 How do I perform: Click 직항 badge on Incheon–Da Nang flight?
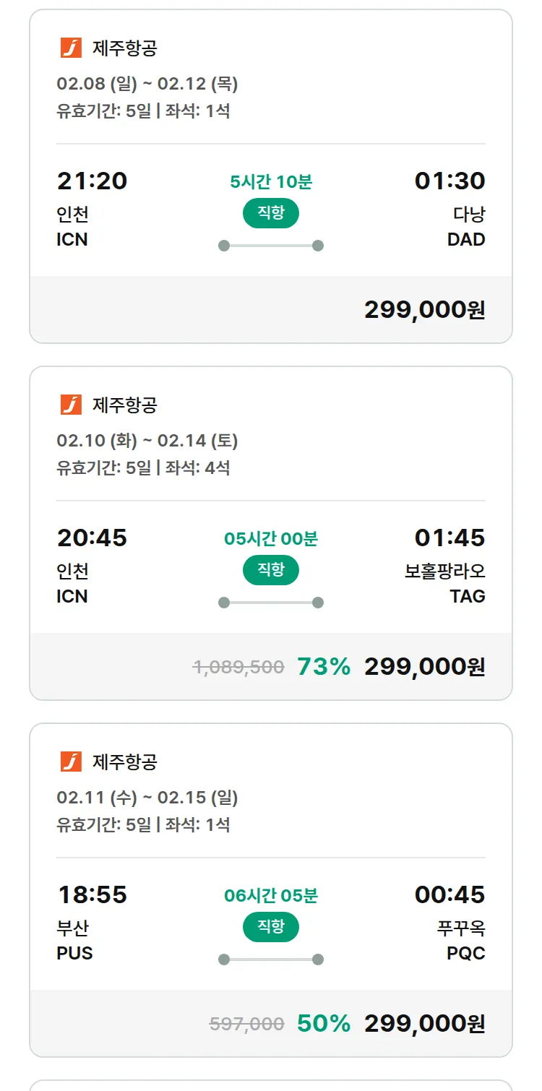point(270,213)
